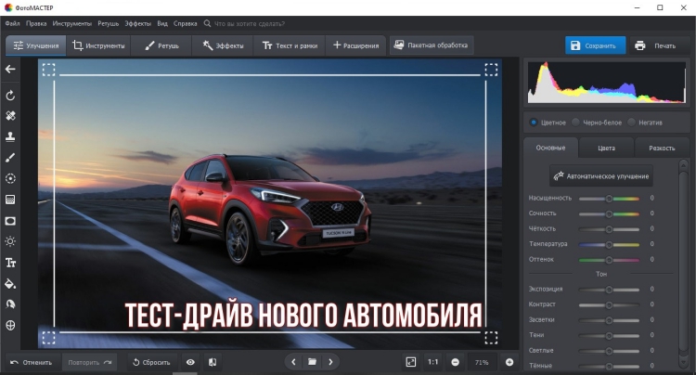This screenshot has width=696, height=375.
Task: Set zoom to 1:1
Action: [432, 362]
